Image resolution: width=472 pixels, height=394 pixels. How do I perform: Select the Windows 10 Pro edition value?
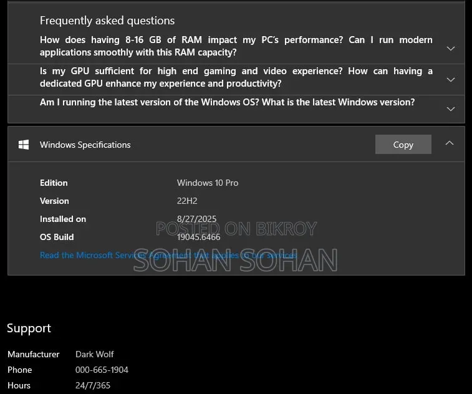[208, 183]
